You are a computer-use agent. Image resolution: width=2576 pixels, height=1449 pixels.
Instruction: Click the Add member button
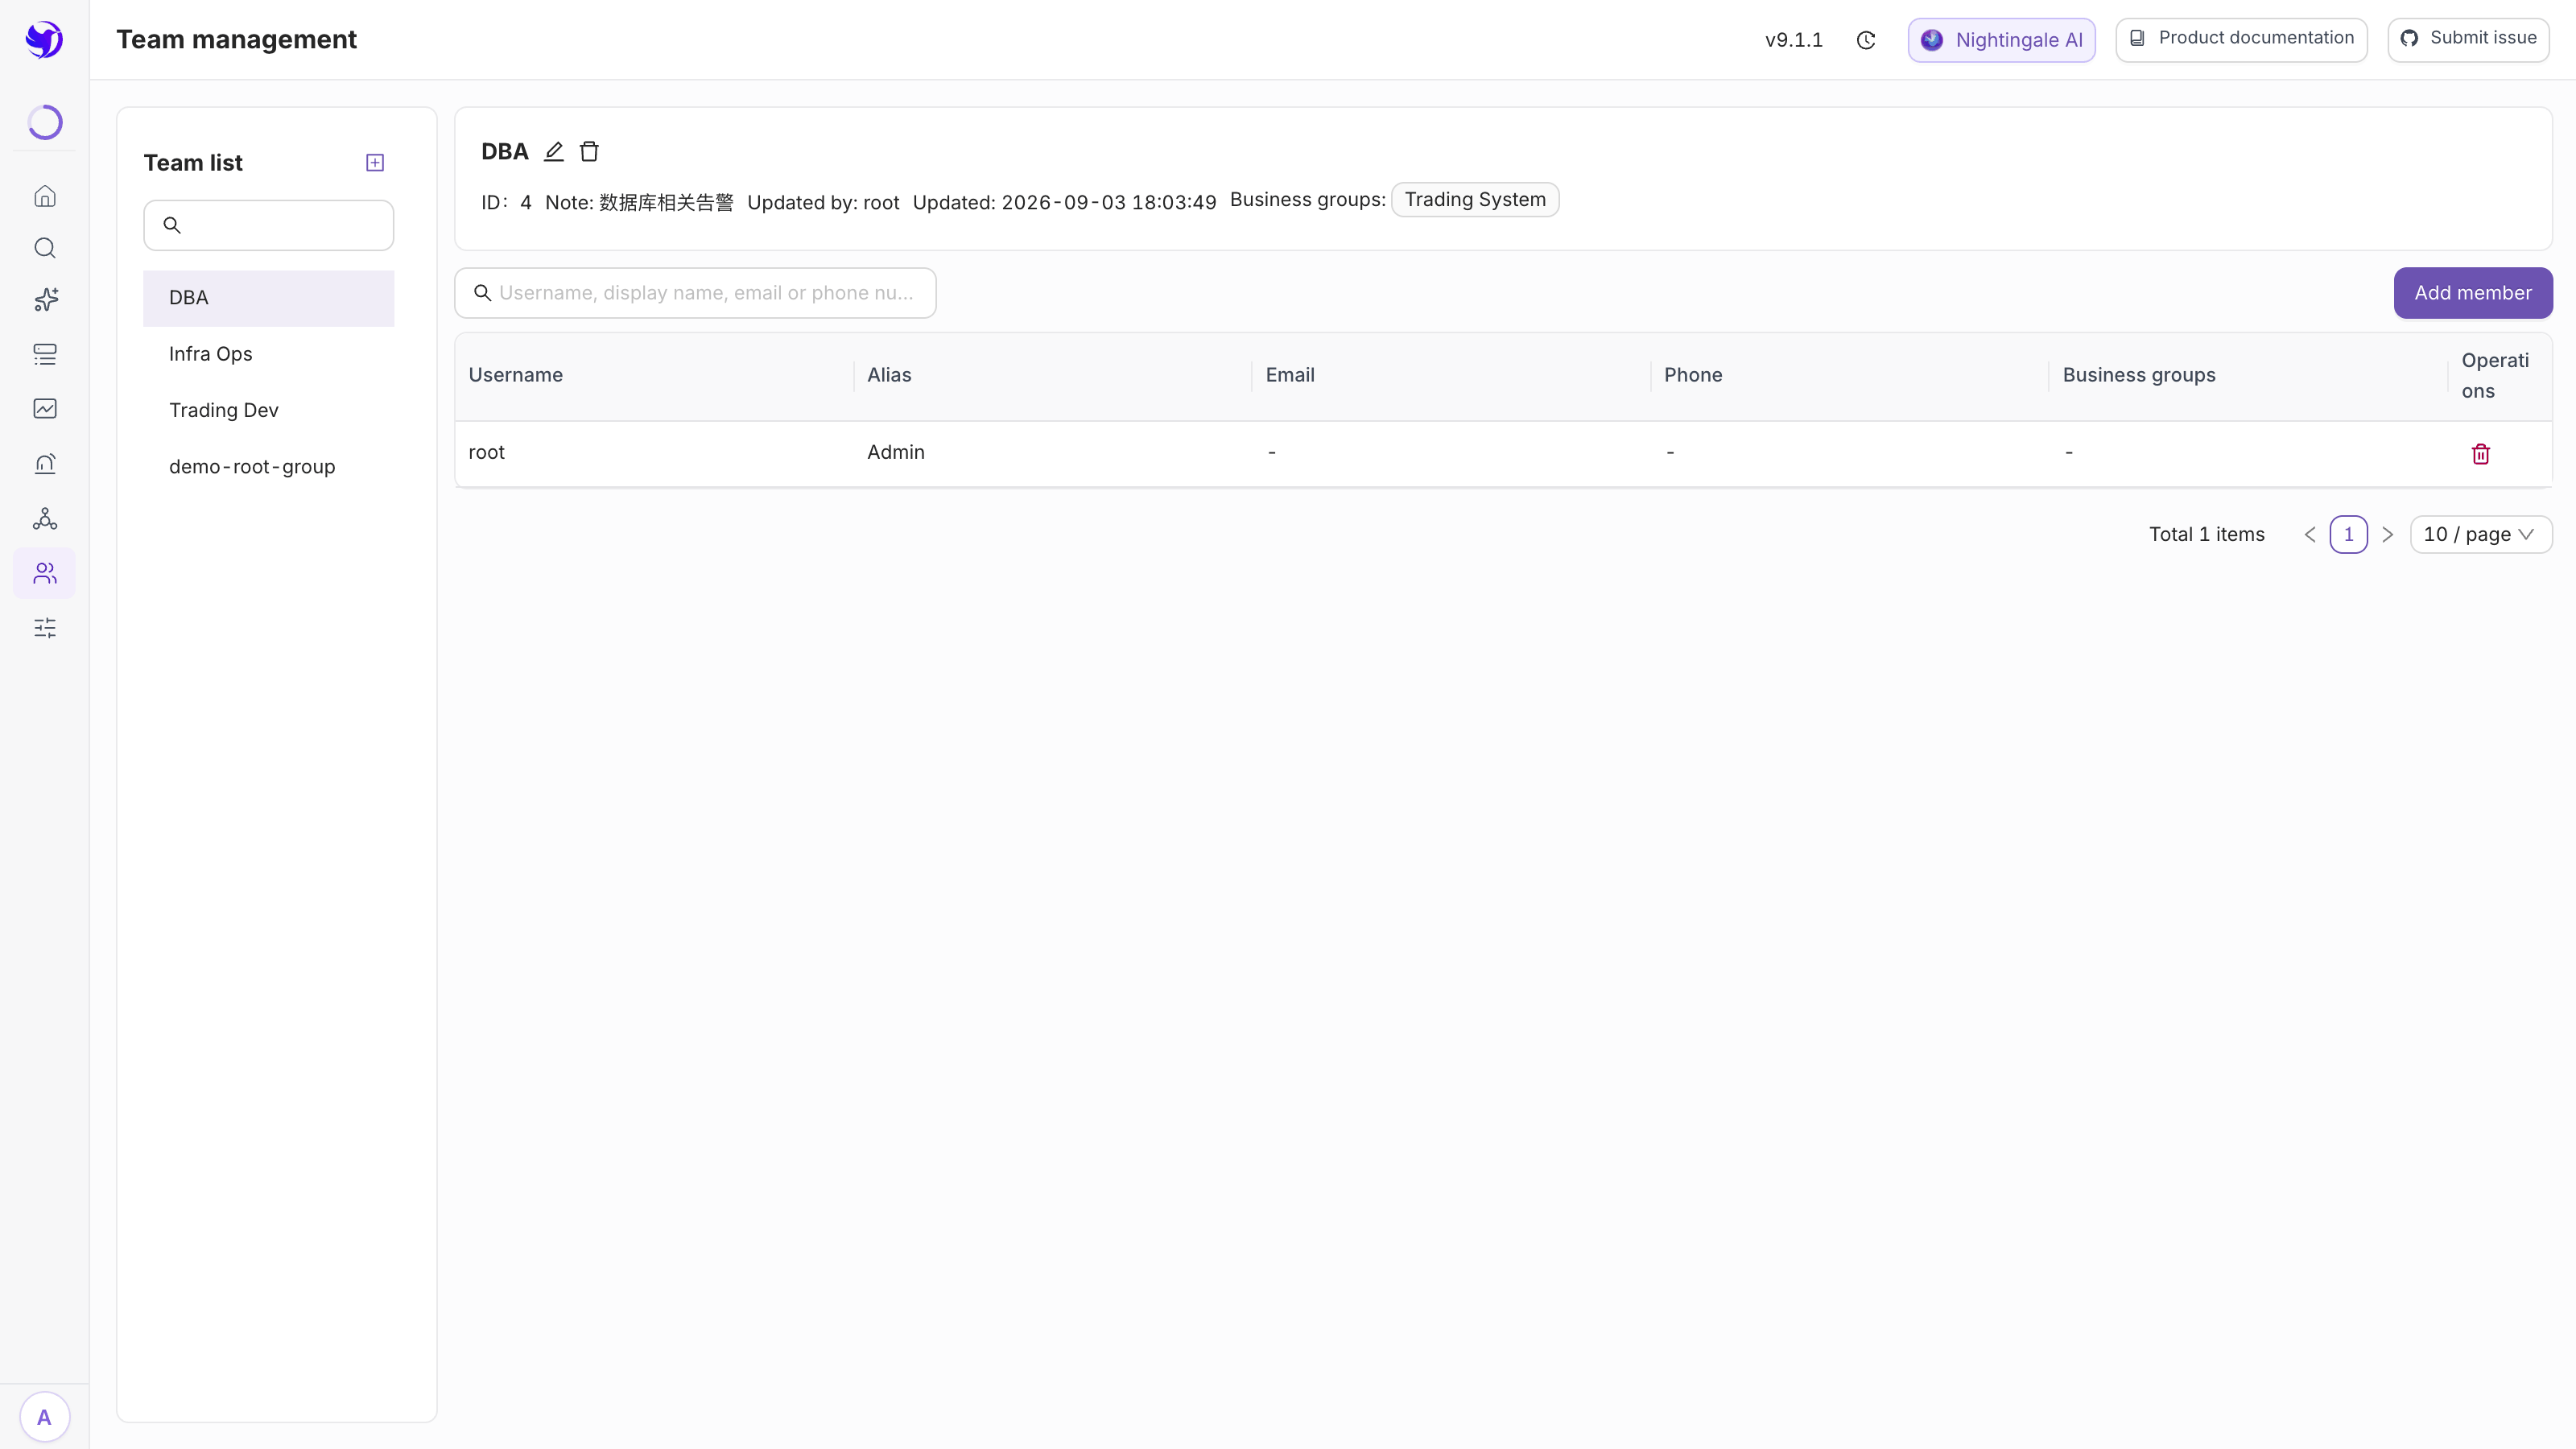pyautogui.click(x=2473, y=293)
